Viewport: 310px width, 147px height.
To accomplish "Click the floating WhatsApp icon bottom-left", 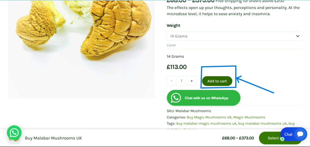I will pyautogui.click(x=14, y=133).
